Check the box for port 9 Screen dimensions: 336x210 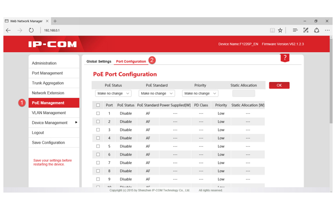98,179
